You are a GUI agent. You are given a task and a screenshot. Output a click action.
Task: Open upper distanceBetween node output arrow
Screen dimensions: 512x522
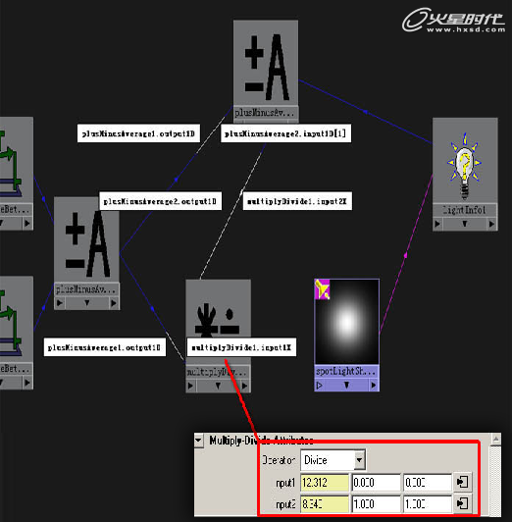click(27, 223)
